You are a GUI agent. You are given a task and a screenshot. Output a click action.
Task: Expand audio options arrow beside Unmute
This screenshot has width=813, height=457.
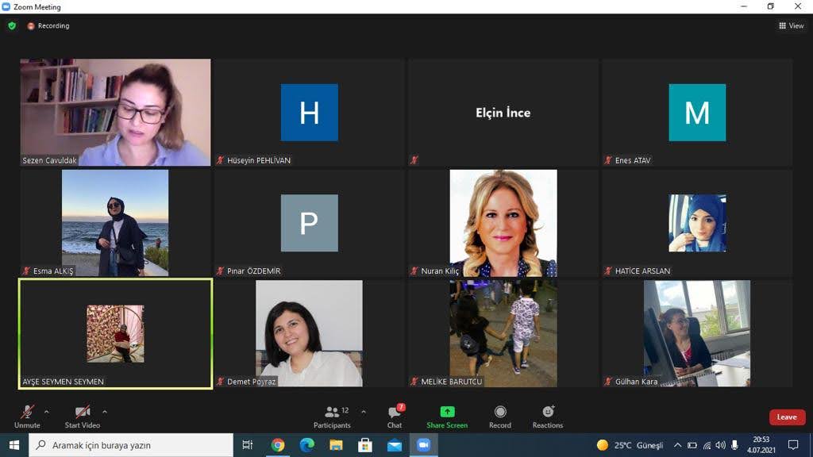[47, 412]
